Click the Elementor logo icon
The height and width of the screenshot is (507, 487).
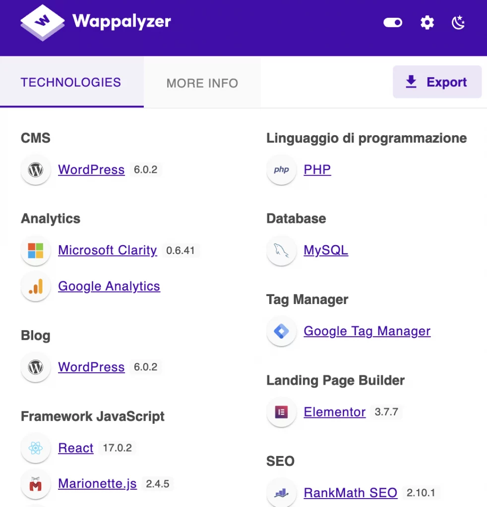(281, 412)
